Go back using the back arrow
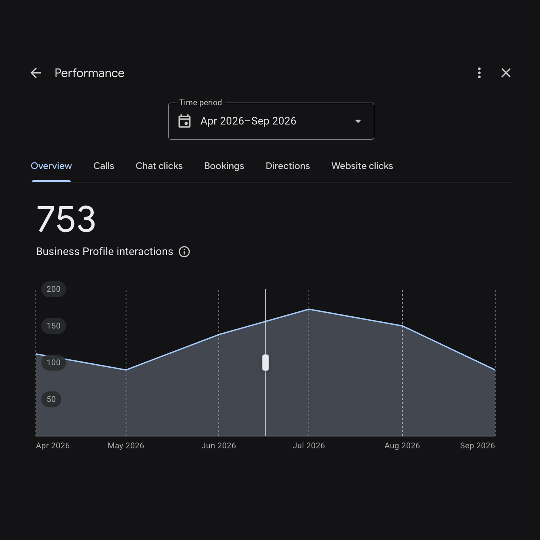This screenshot has height=540, width=540. tap(36, 73)
